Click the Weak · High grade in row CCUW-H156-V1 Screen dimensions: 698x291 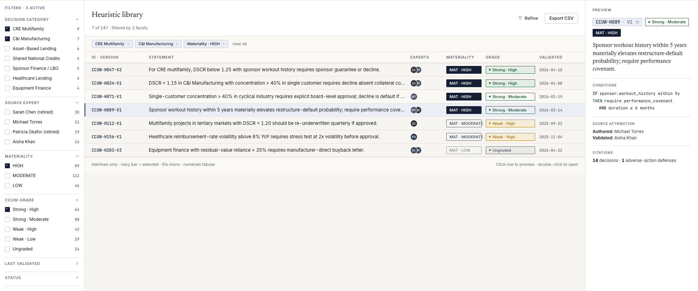tap(510, 137)
